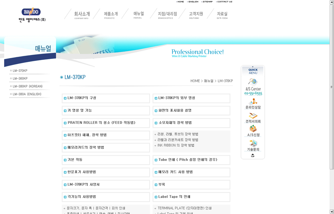Open 고객지원 main menu
This screenshot has width=334, height=214.
tap(196, 14)
